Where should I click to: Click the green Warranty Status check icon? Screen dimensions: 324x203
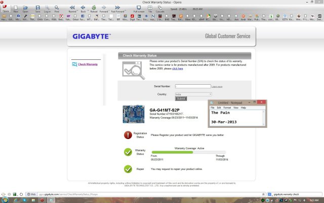128,152
